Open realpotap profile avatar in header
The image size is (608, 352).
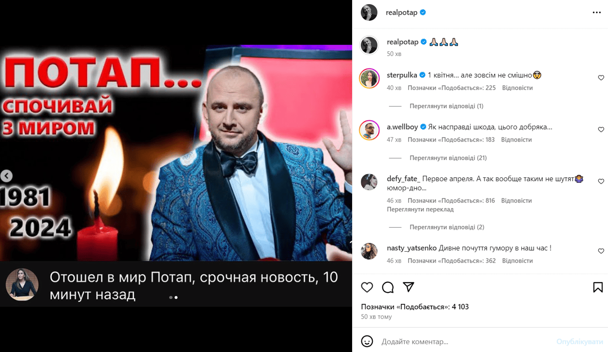pyautogui.click(x=369, y=13)
